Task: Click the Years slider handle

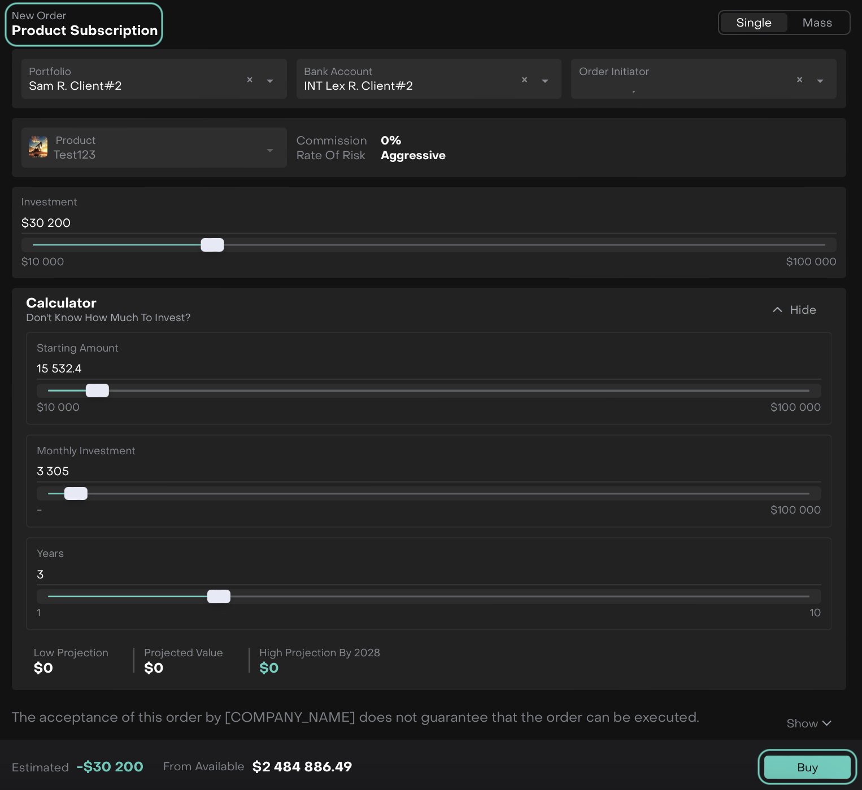Action: (x=219, y=596)
